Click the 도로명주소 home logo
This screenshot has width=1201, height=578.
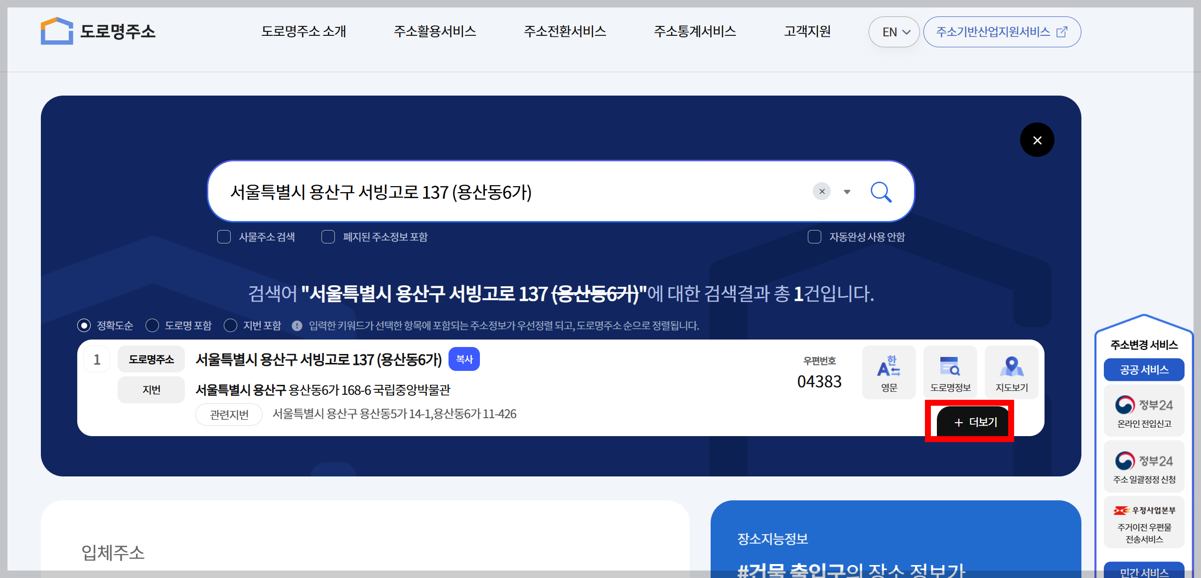coord(98,31)
